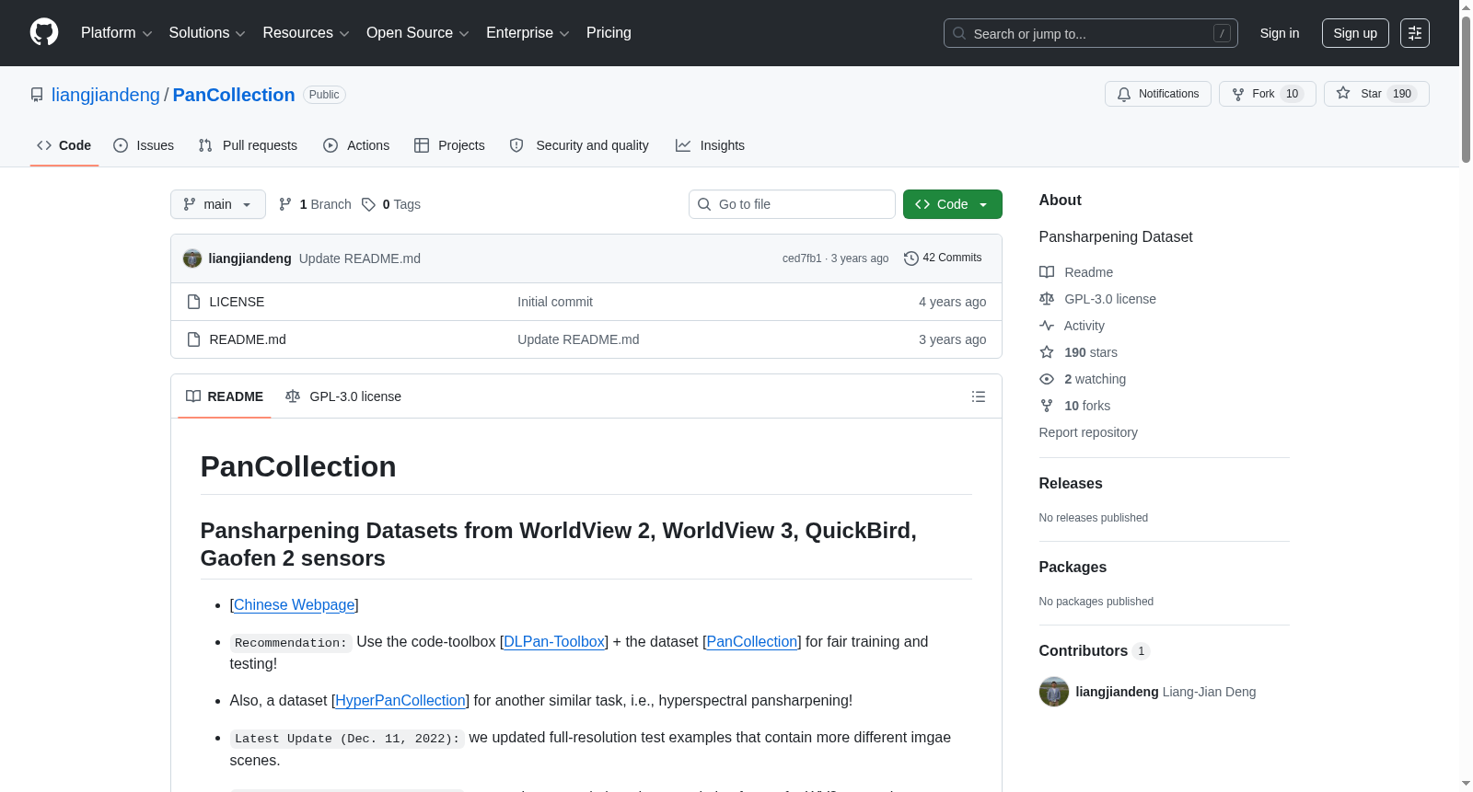
Task: Click the bell icon in Notifications
Action: coord(1124,94)
